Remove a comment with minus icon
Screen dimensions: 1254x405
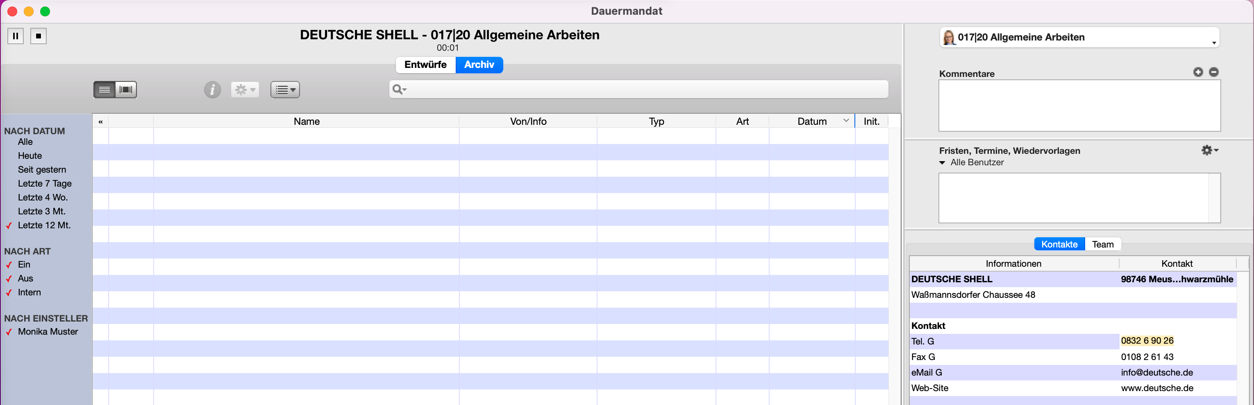click(x=1213, y=72)
